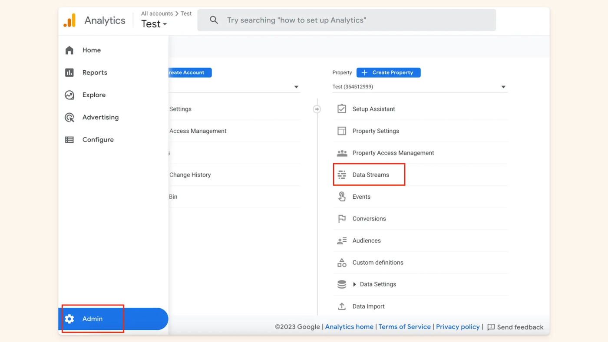Open Admin in the sidebar
The height and width of the screenshot is (342, 608).
(x=113, y=319)
